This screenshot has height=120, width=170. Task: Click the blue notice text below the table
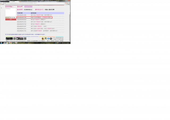pos(25,34)
